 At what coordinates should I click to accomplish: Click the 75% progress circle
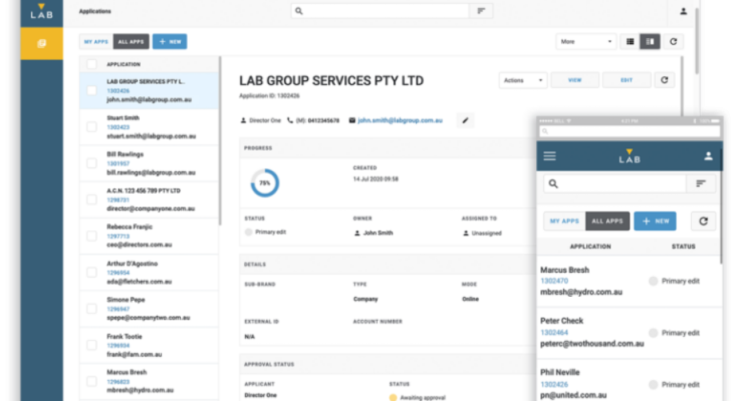(265, 182)
